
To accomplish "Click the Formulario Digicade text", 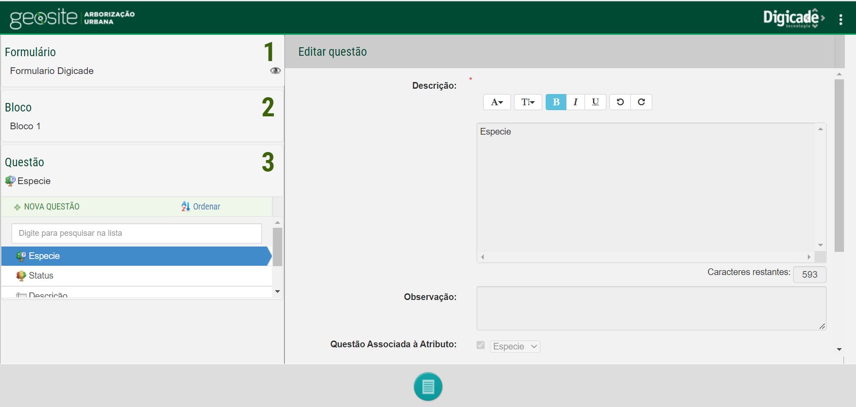I will [52, 71].
